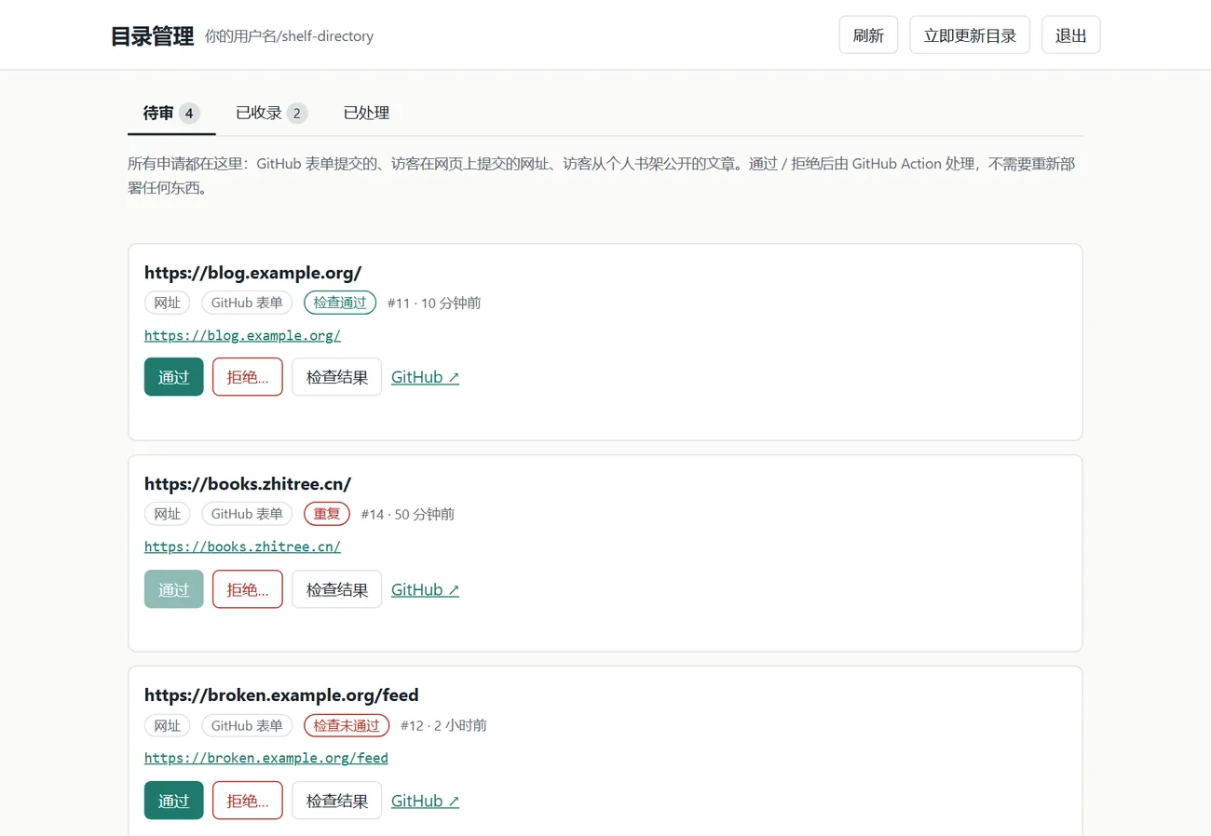Click the GitHub 表单 tag on the broken.example.org/feed card
The width and height of the screenshot is (1211, 836).
tap(247, 725)
